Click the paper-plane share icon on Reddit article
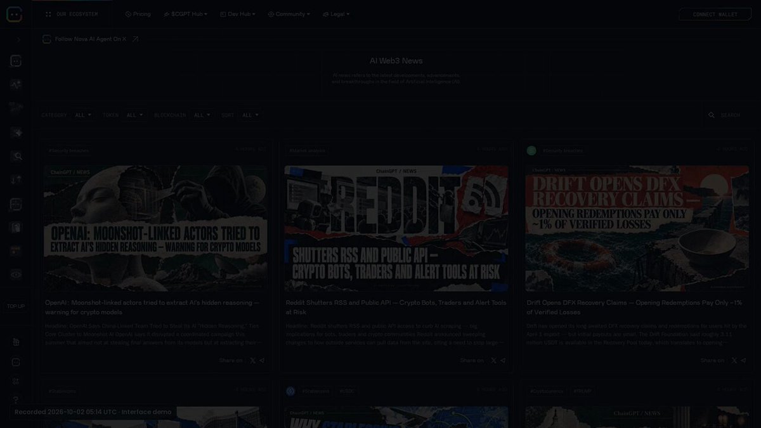 pyautogui.click(x=503, y=360)
